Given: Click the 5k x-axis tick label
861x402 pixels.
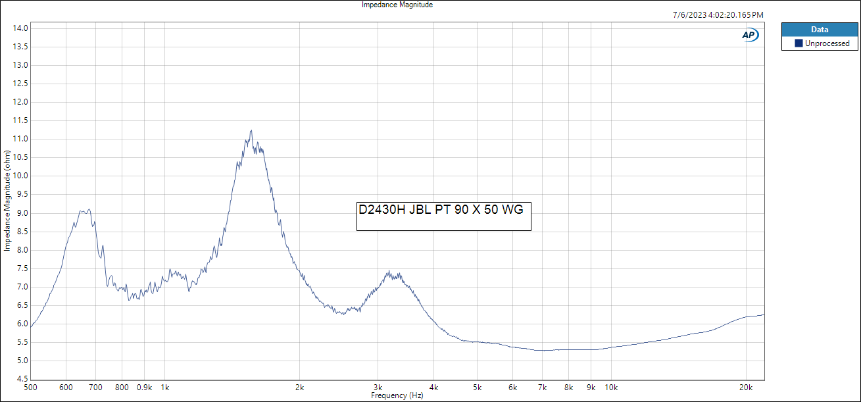Looking at the screenshot, I should coord(478,388).
